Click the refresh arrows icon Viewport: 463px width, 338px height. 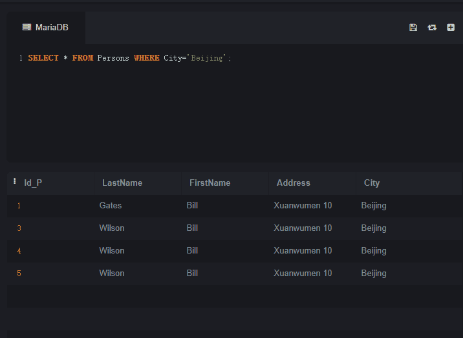point(432,27)
